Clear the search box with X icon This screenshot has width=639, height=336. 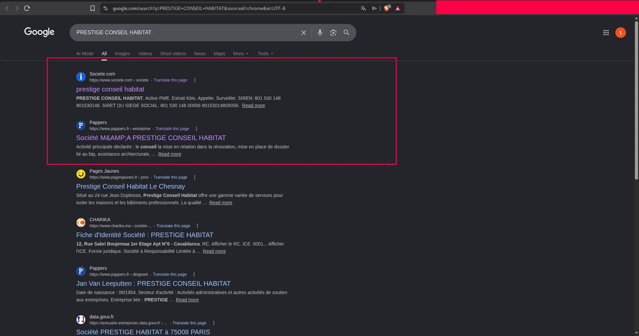(303, 33)
